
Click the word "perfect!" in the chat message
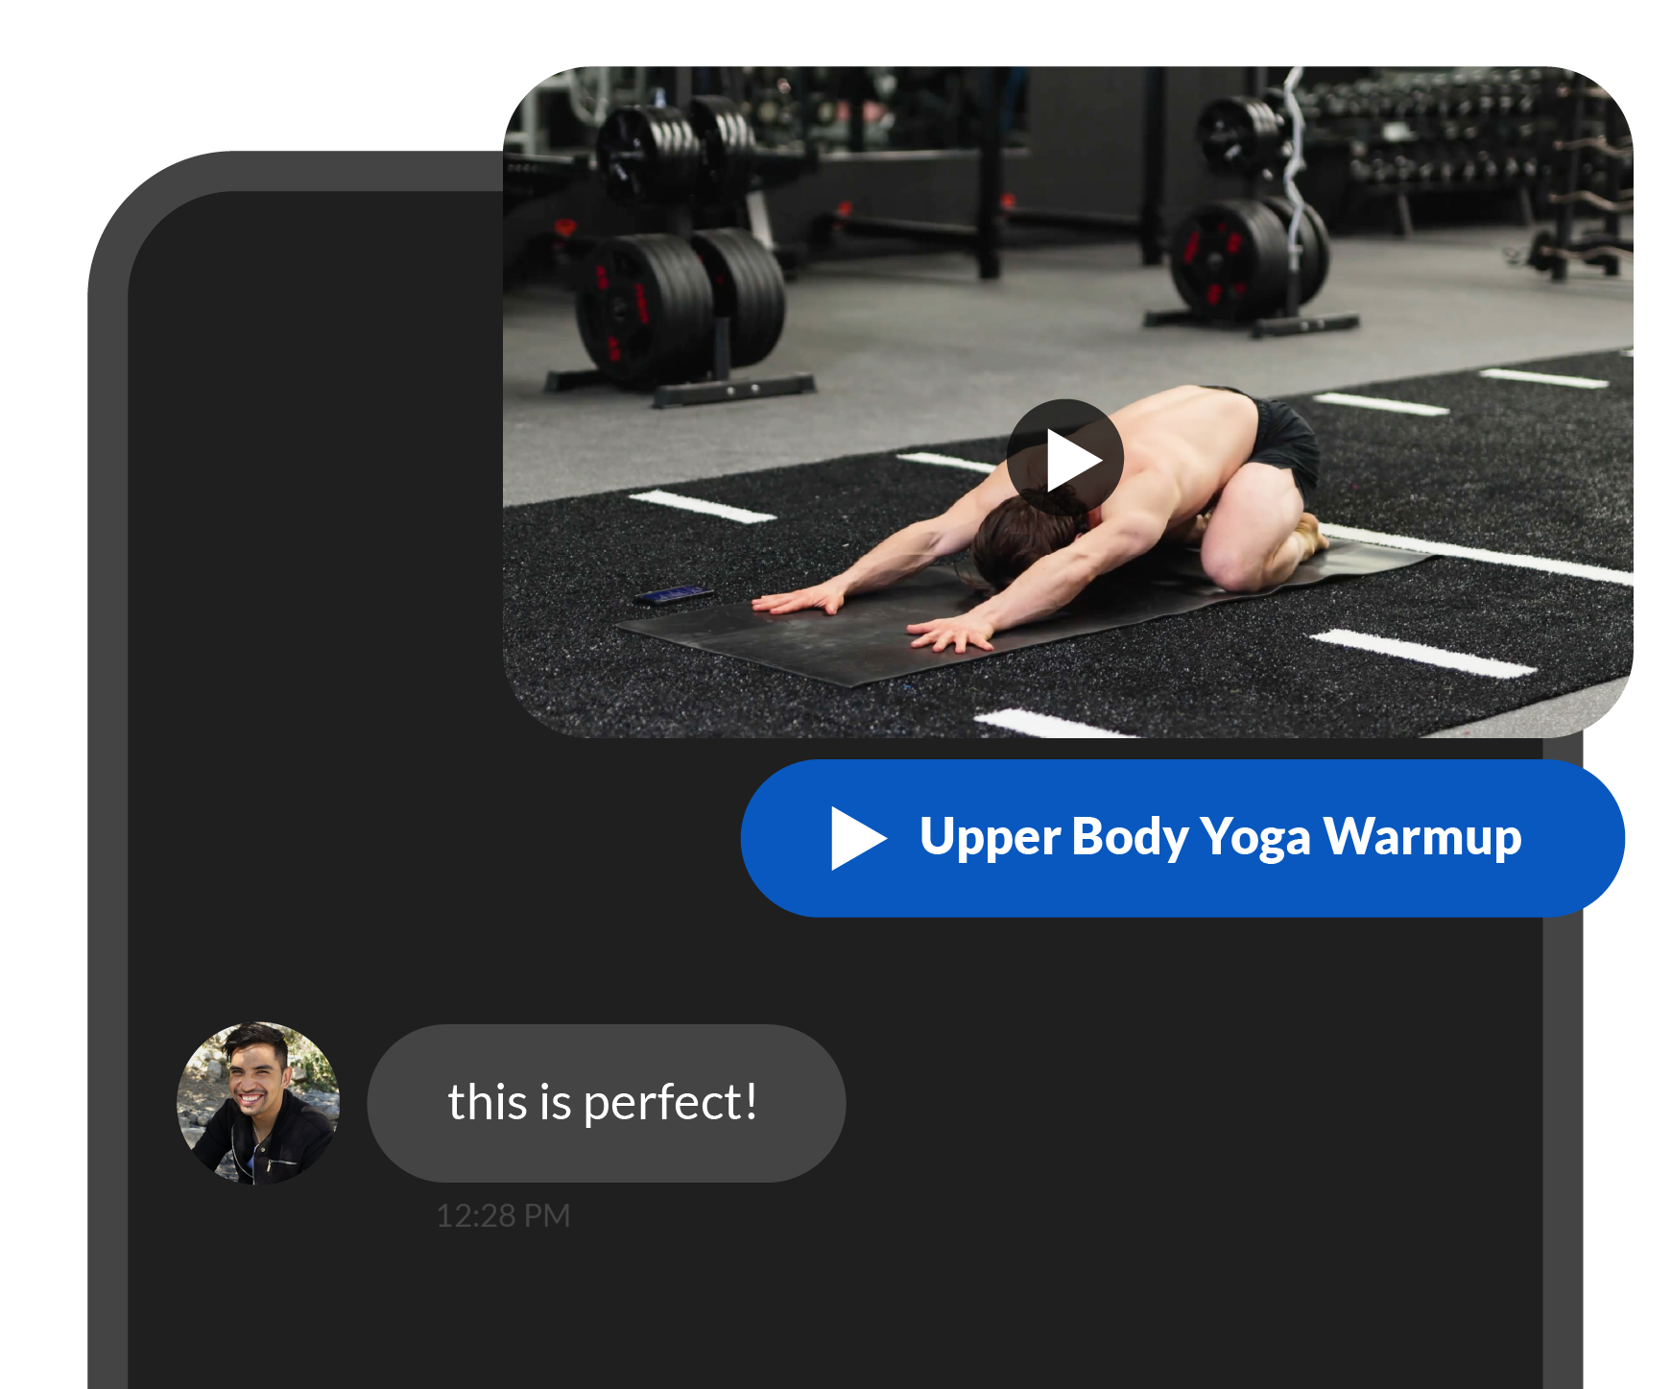coord(670,1102)
